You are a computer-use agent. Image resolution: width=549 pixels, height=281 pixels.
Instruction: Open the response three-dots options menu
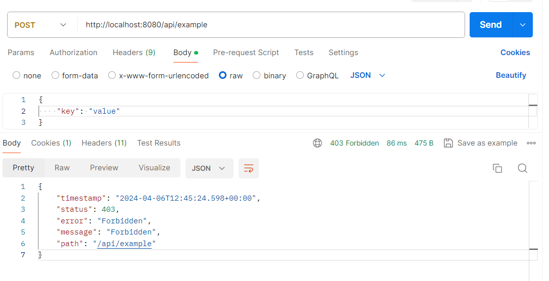coord(531,143)
